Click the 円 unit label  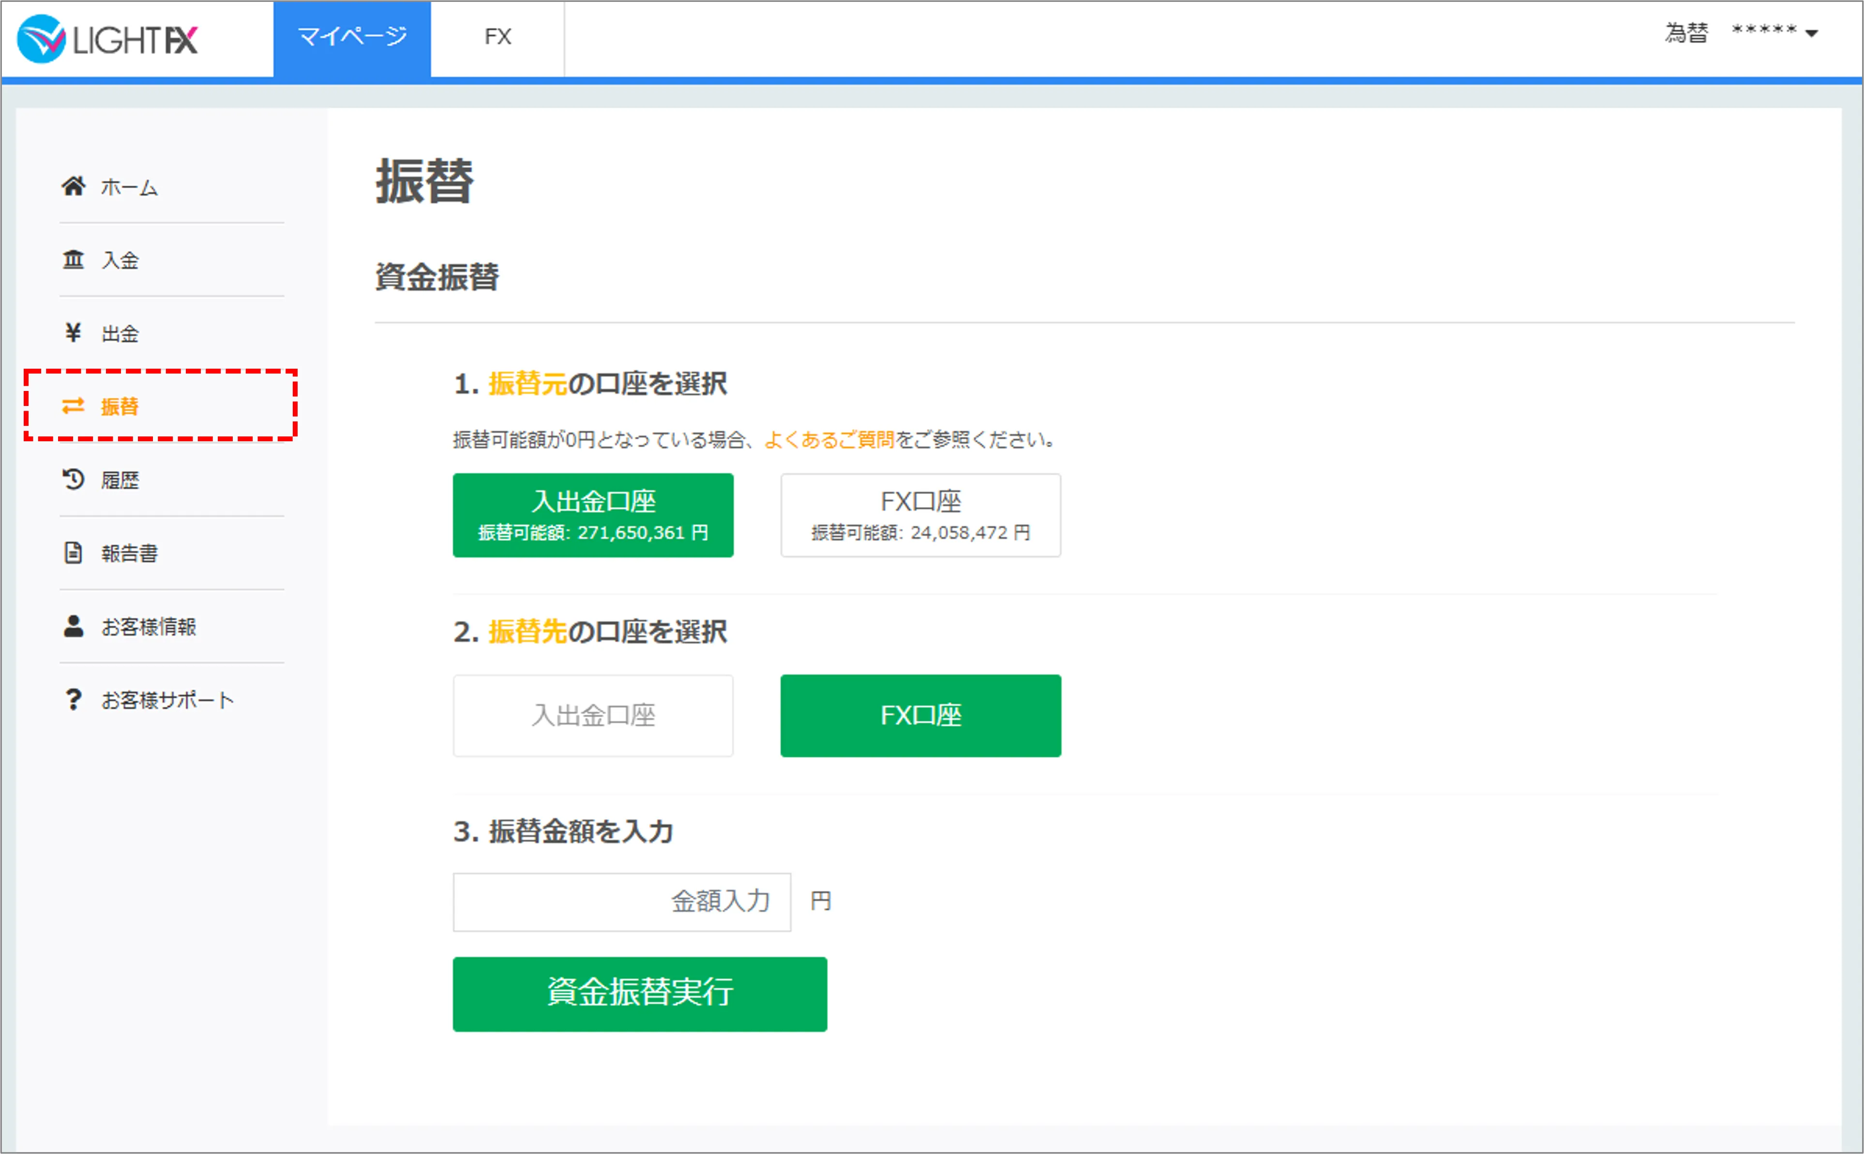pos(821,901)
